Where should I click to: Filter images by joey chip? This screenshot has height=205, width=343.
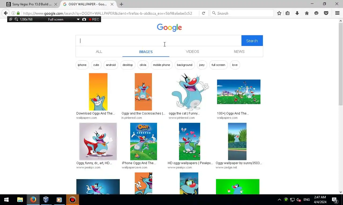point(202,65)
